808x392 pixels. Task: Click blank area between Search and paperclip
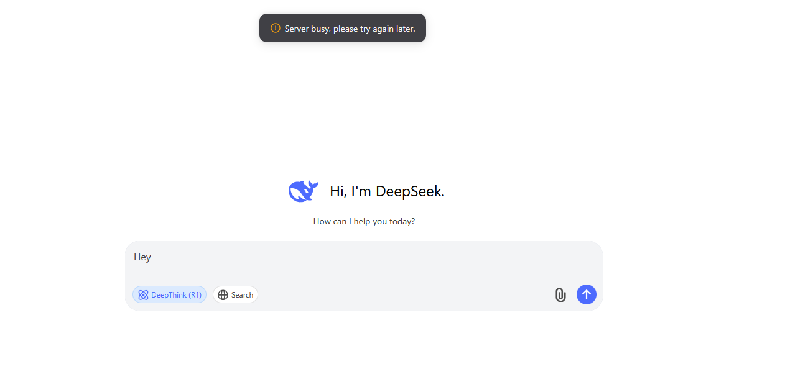point(404,295)
